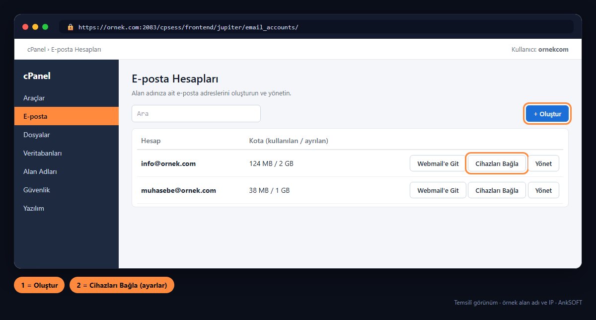596x320 pixels.
Task: Open Güvenlik sidebar item
Action: tap(66, 190)
